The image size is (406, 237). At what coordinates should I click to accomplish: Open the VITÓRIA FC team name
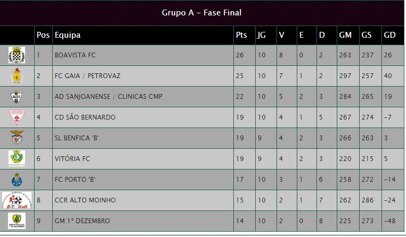pos(72,159)
